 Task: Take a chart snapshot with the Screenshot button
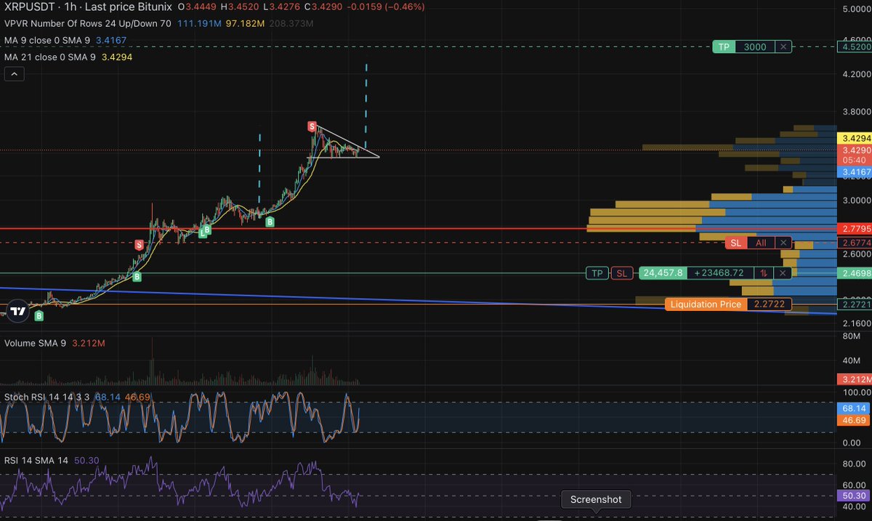[595, 499]
